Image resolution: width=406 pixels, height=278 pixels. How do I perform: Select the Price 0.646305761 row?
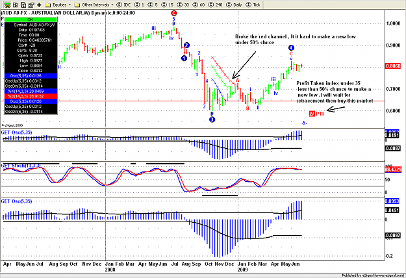click(x=31, y=40)
